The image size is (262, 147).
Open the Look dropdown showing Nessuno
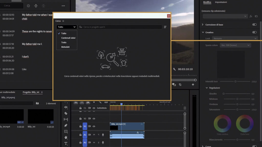(235, 38)
